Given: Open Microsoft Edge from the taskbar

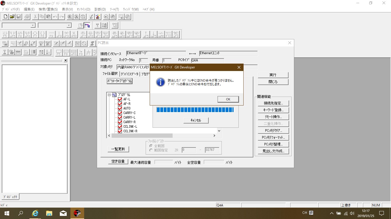Looking at the screenshot, I should point(35,213).
